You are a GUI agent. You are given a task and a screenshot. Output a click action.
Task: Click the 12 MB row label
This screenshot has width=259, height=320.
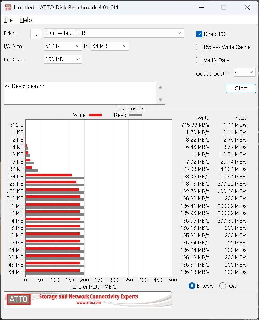click(x=16, y=236)
